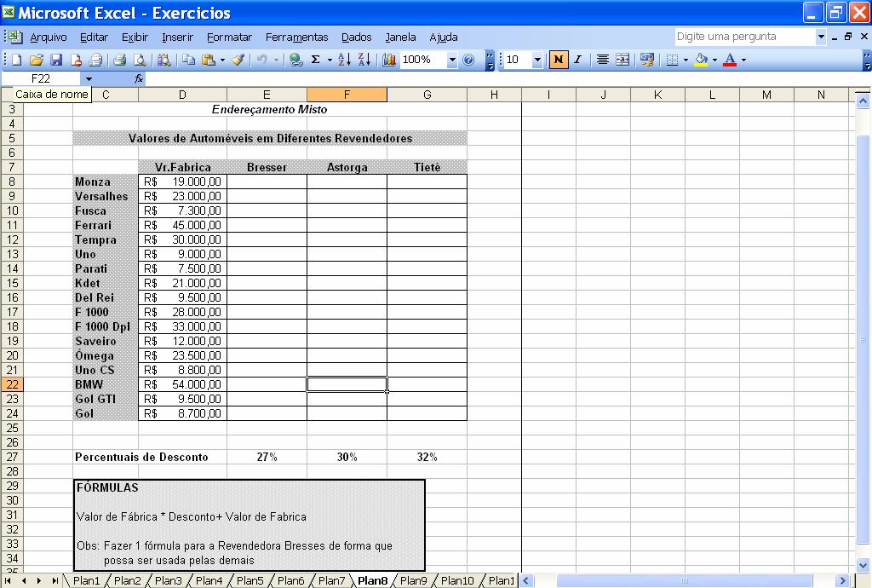Open the zoom level dropdown
The height and width of the screenshot is (588, 872).
[451, 60]
